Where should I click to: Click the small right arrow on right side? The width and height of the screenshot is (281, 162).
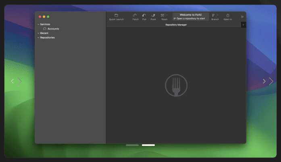click(x=264, y=81)
